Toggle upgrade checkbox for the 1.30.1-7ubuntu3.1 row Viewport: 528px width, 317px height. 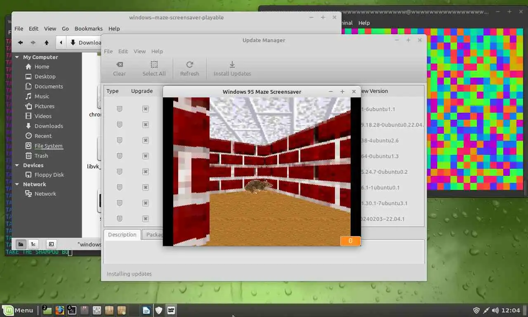coord(145,203)
